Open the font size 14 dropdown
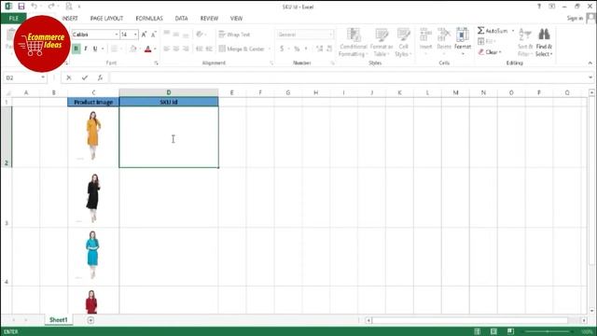 (x=135, y=35)
